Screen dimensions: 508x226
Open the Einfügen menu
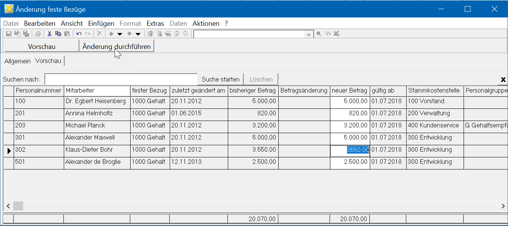(101, 24)
